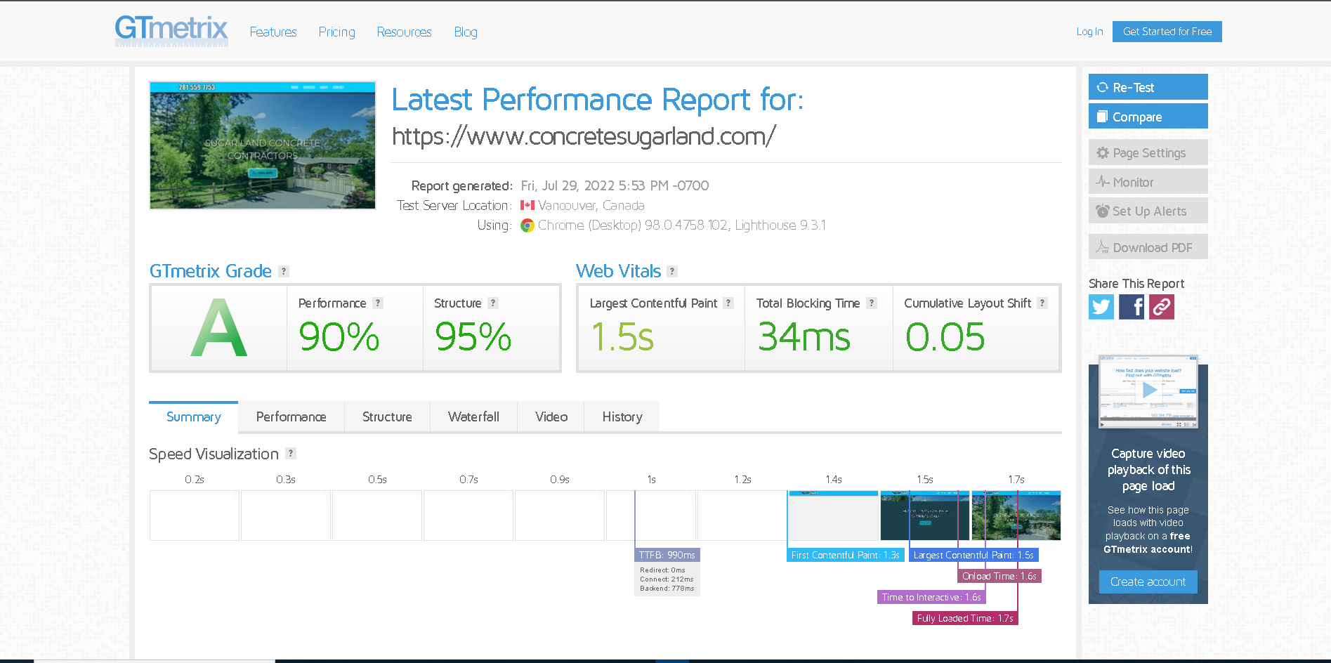
Task: Click the 90% Performance score
Action: click(339, 337)
